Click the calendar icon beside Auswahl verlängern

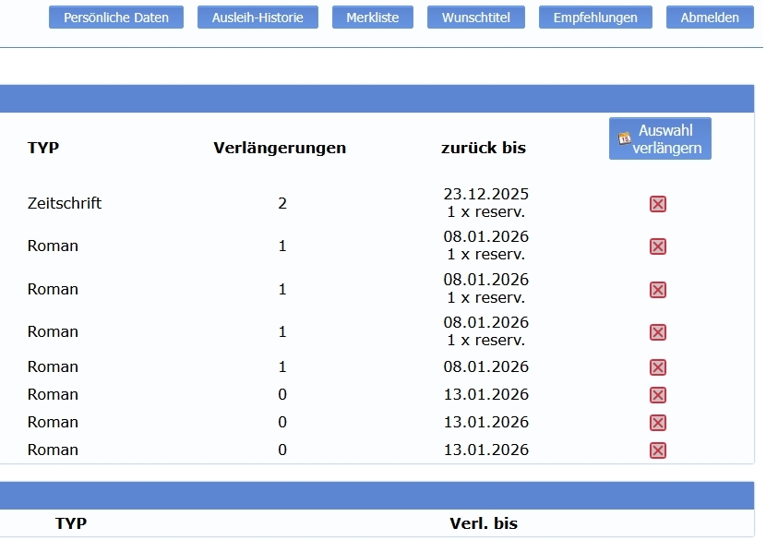(625, 138)
